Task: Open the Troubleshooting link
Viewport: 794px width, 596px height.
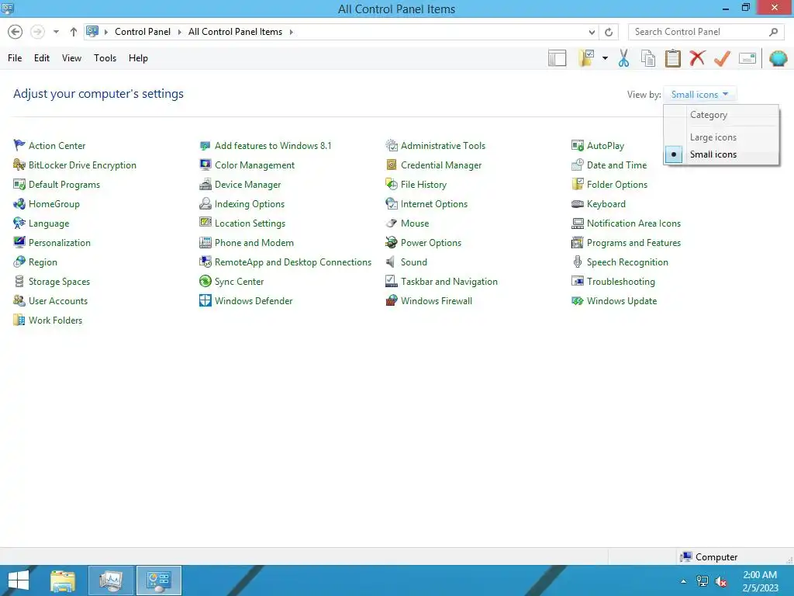Action: (620, 281)
